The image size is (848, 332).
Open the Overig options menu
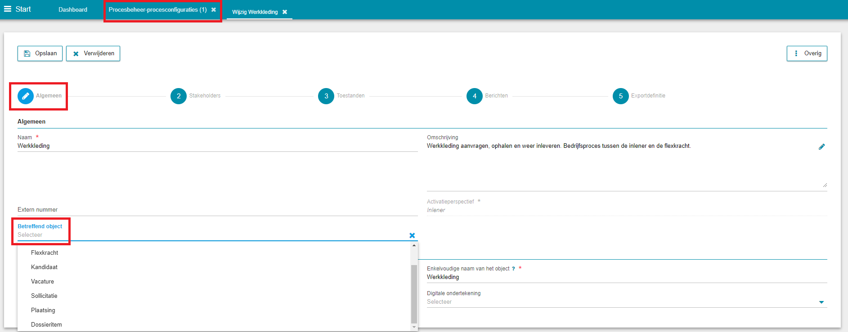pyautogui.click(x=807, y=53)
